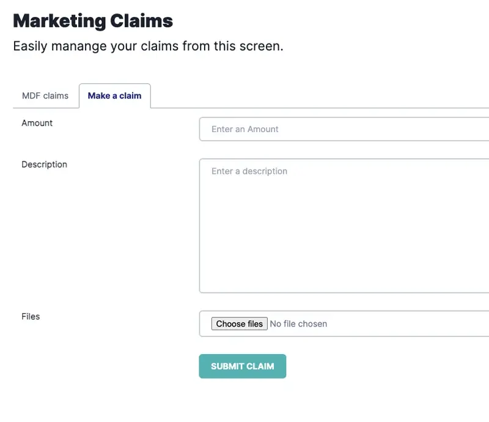Select the Make a claim tab
The image size is (489, 422).
114,96
